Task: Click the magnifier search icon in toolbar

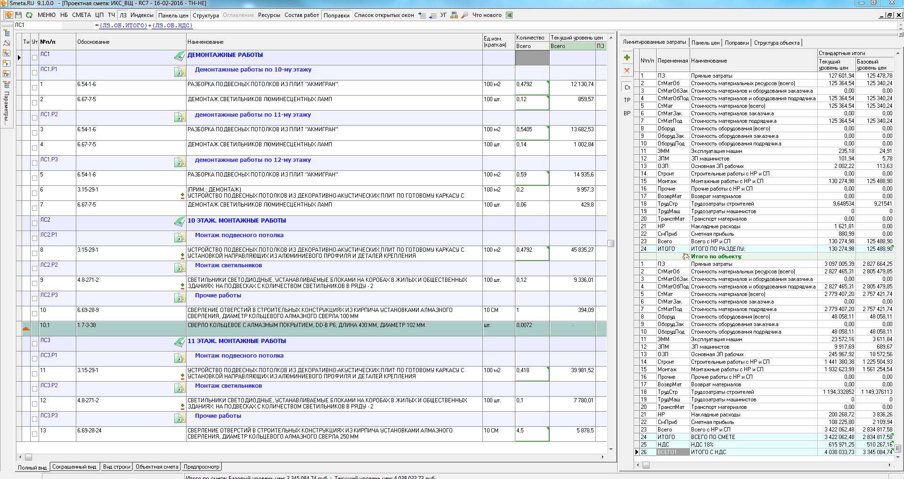Action: 464,15
